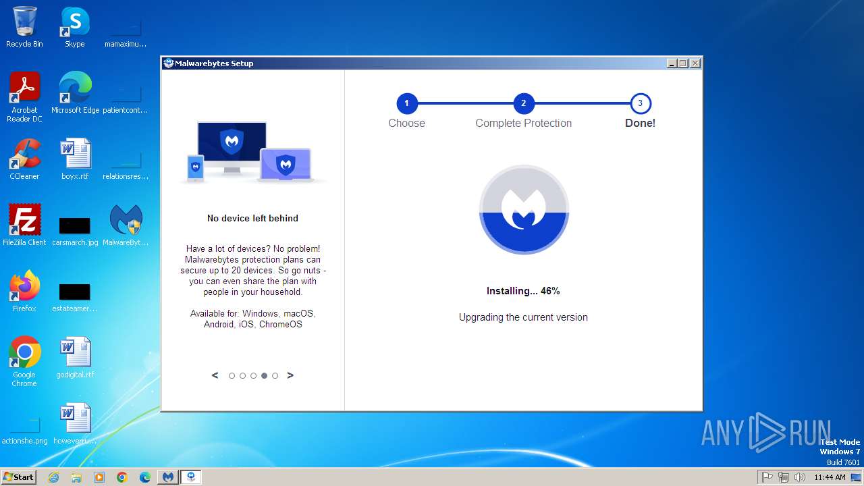This screenshot has width=864, height=486.
Task: Close the Malwarebytes Setup window
Action: [695, 63]
